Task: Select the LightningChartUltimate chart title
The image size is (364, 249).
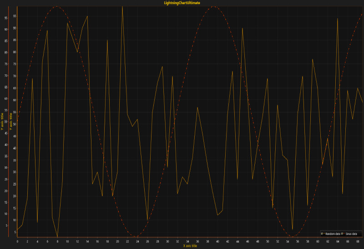Action: click(x=182, y=3)
